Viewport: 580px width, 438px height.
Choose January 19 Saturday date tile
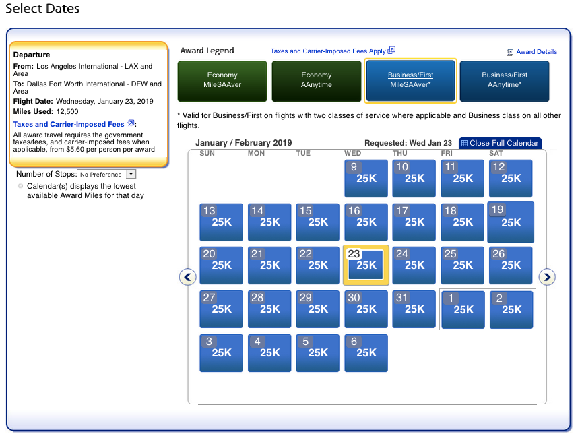[x=511, y=222]
